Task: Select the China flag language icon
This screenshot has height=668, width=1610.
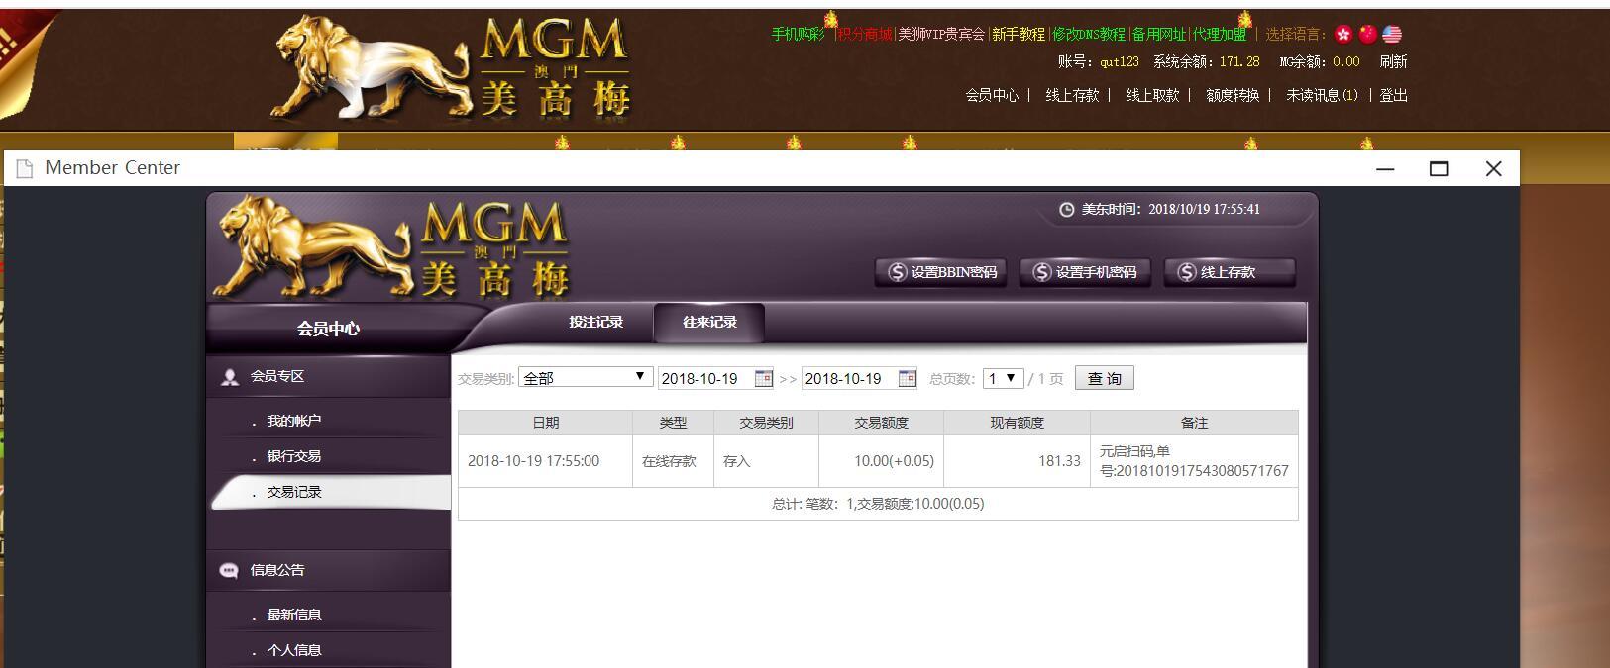Action: (1368, 35)
